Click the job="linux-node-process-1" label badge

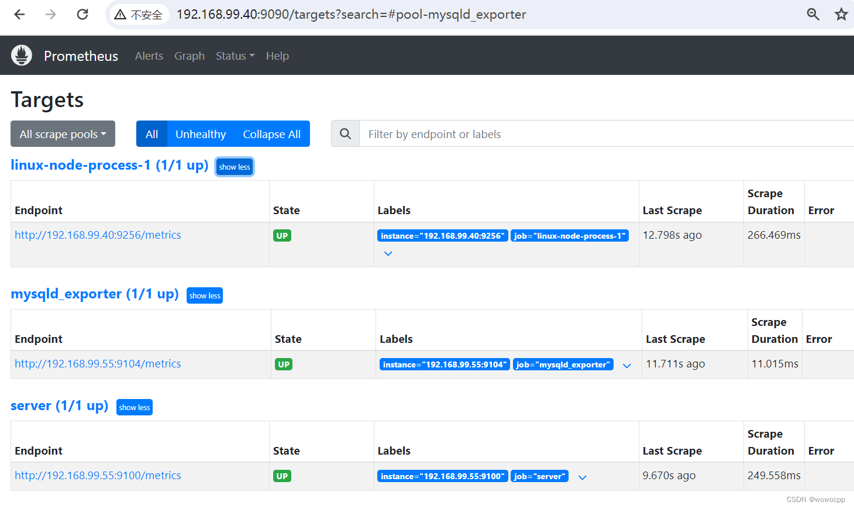point(570,236)
